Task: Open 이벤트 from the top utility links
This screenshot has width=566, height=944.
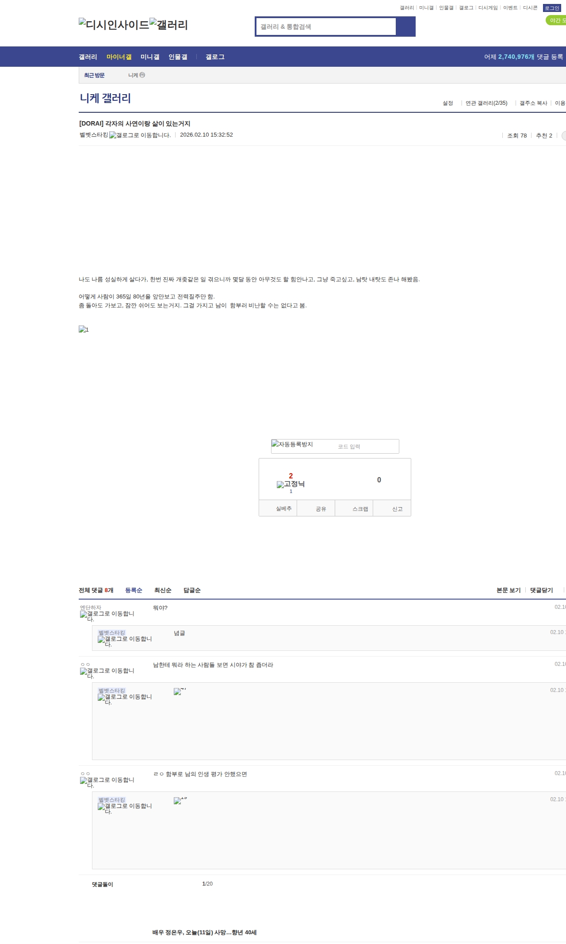Action: (x=510, y=8)
